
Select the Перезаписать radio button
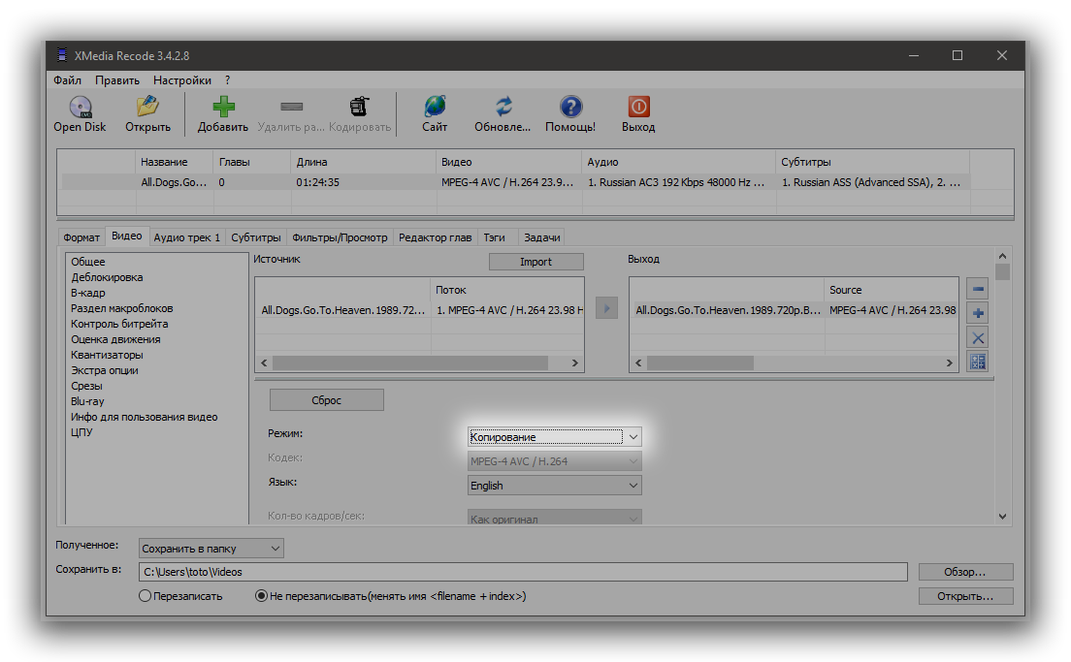[146, 596]
